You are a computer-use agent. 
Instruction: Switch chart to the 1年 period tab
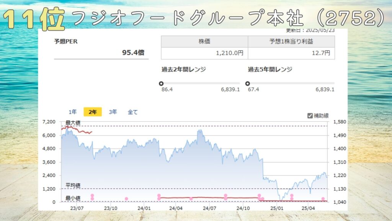point(73,112)
